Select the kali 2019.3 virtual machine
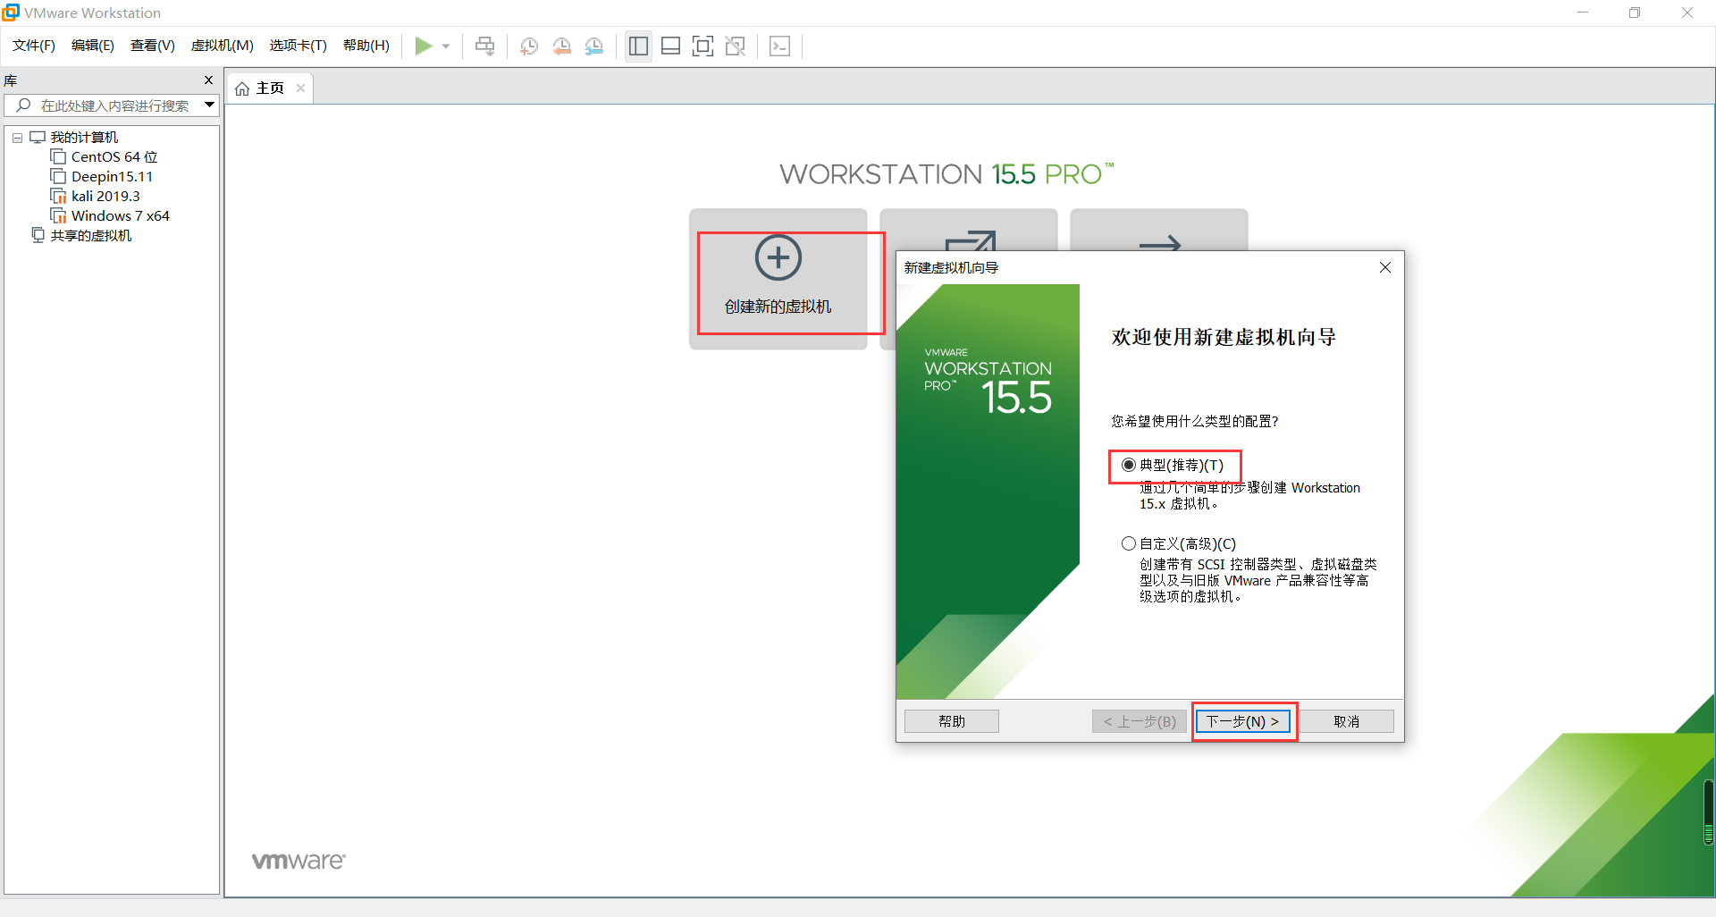Viewport: 1716px width, 917px height. point(105,197)
